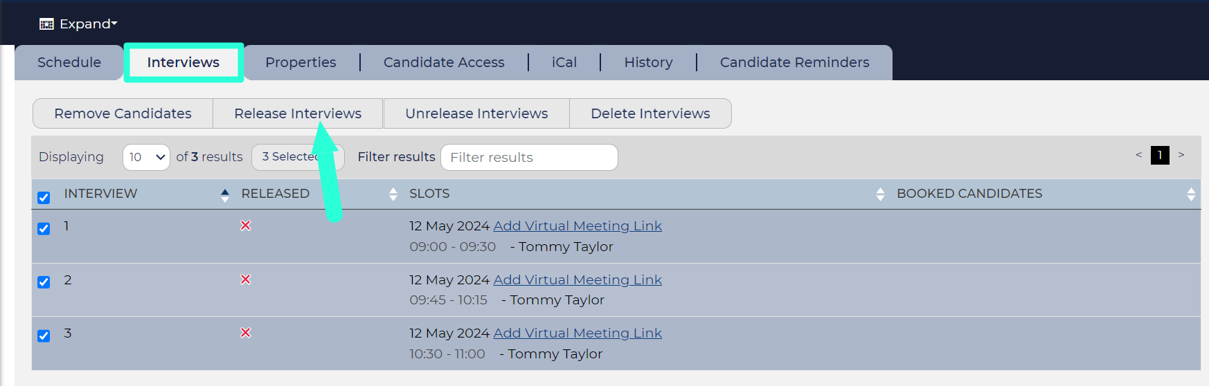1209x386 pixels.
Task: Open the 3 Selected dropdown
Action: (298, 157)
